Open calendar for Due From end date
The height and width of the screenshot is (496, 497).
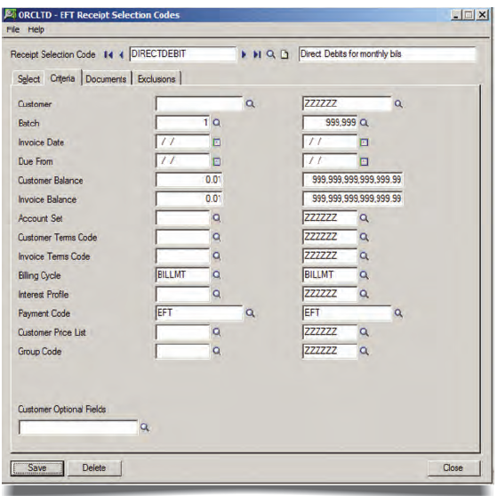(x=364, y=162)
